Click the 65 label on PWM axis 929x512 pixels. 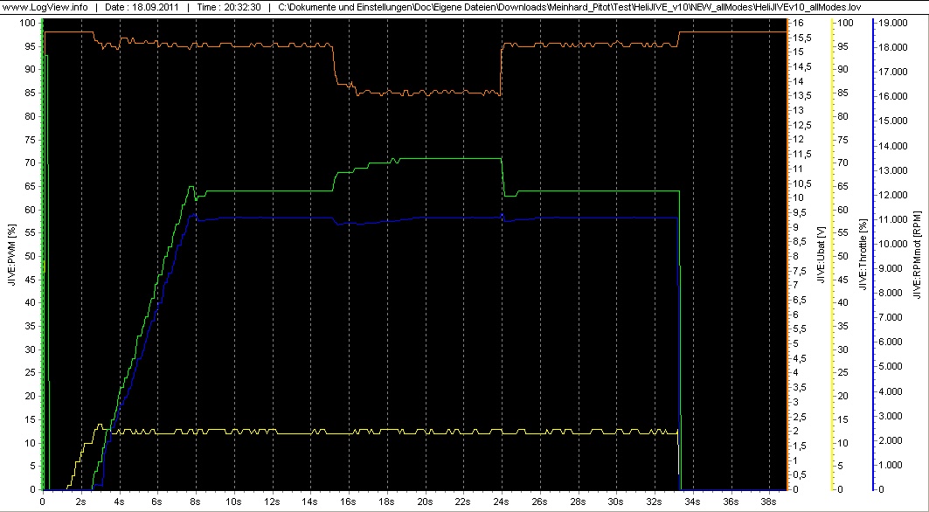pyautogui.click(x=31, y=186)
